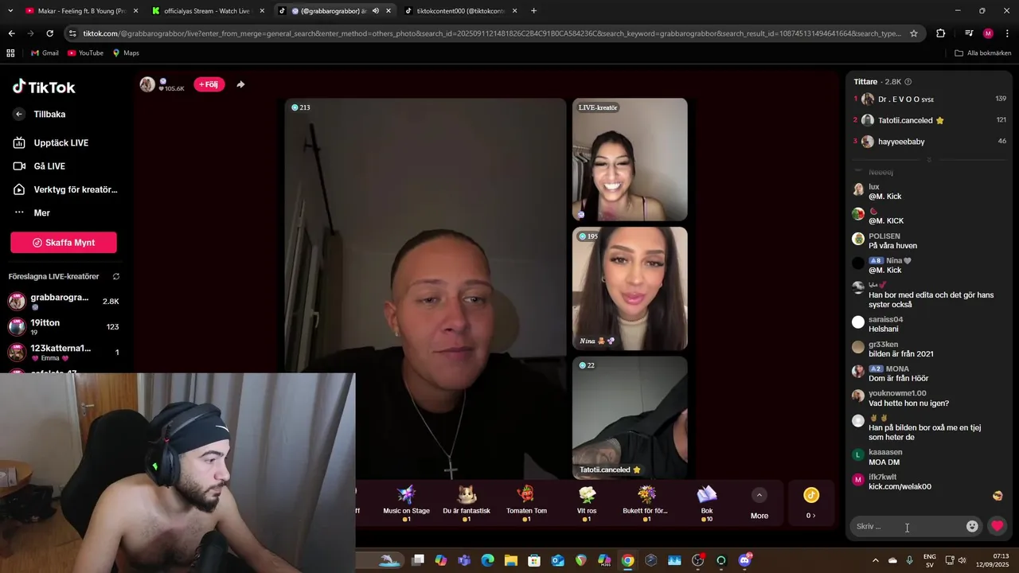The height and width of the screenshot is (573, 1019).
Task: Open File Explorer from the taskbar
Action: (x=510, y=560)
